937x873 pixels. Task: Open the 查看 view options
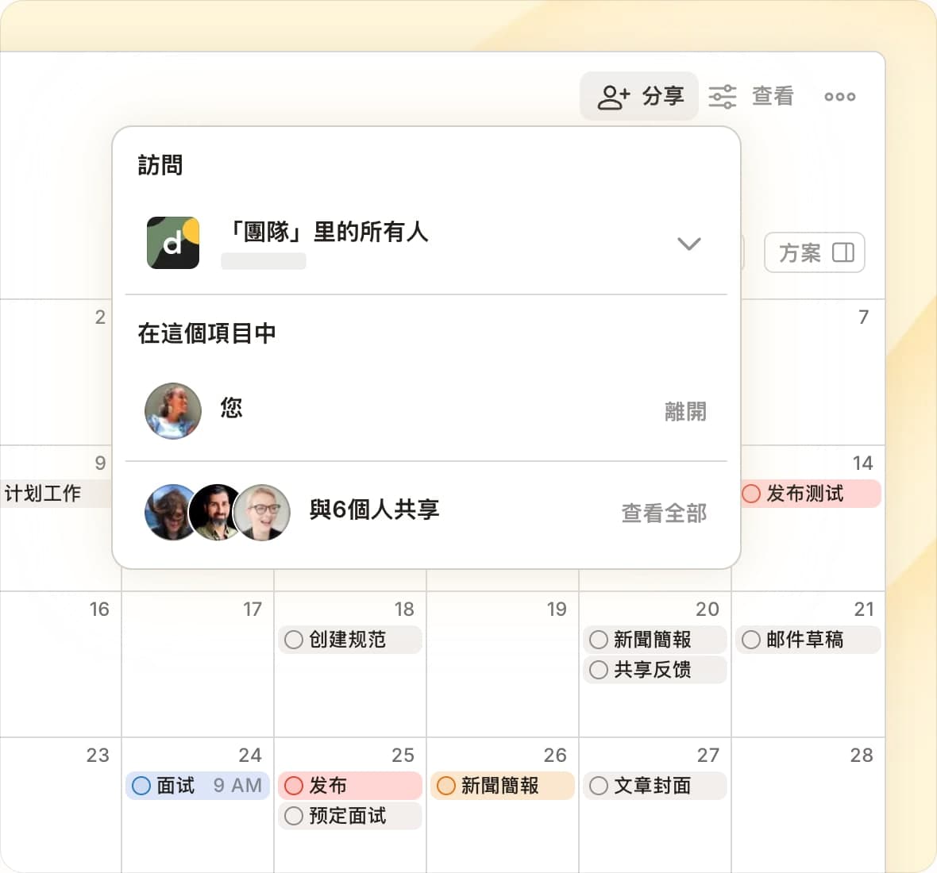click(x=751, y=96)
